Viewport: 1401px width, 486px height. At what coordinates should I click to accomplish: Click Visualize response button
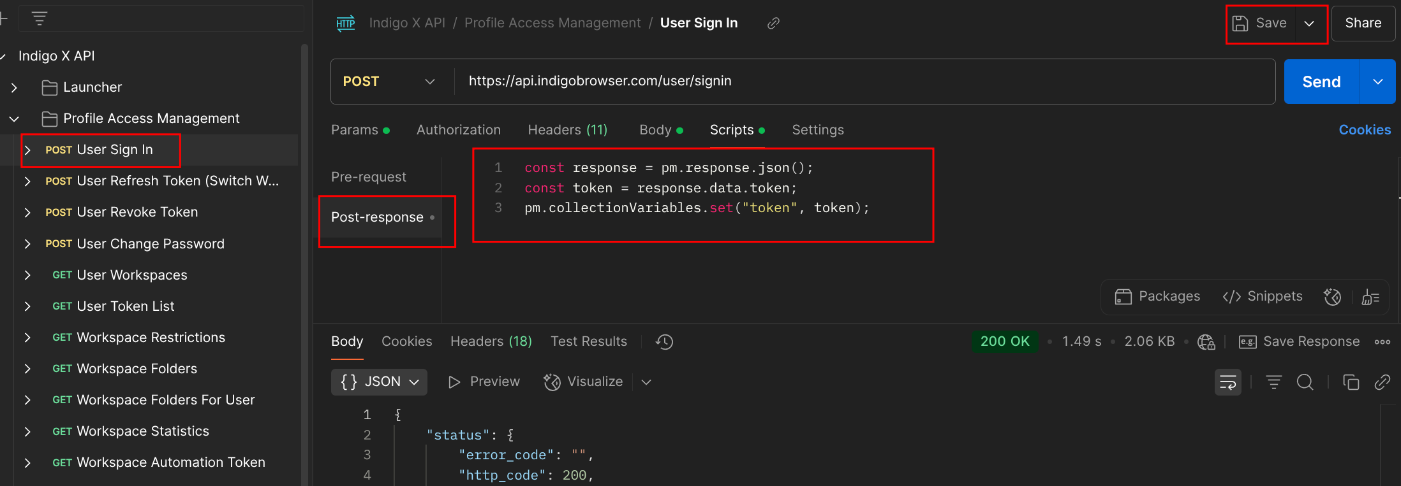point(583,382)
